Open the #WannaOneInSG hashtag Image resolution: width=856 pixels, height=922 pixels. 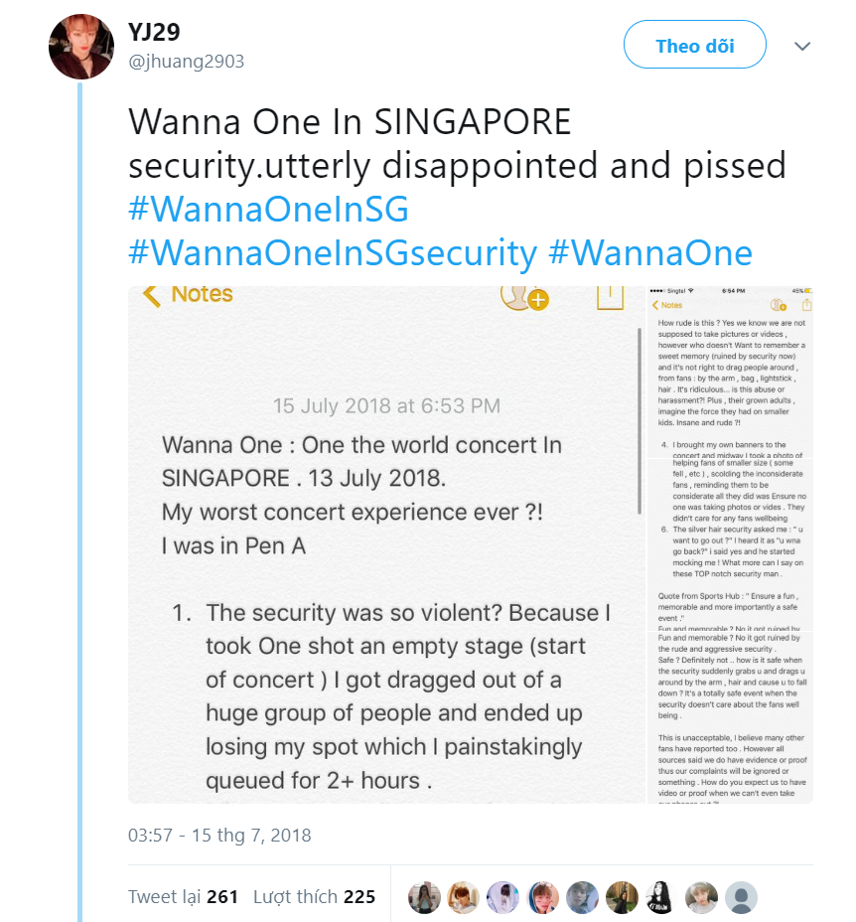(x=268, y=211)
